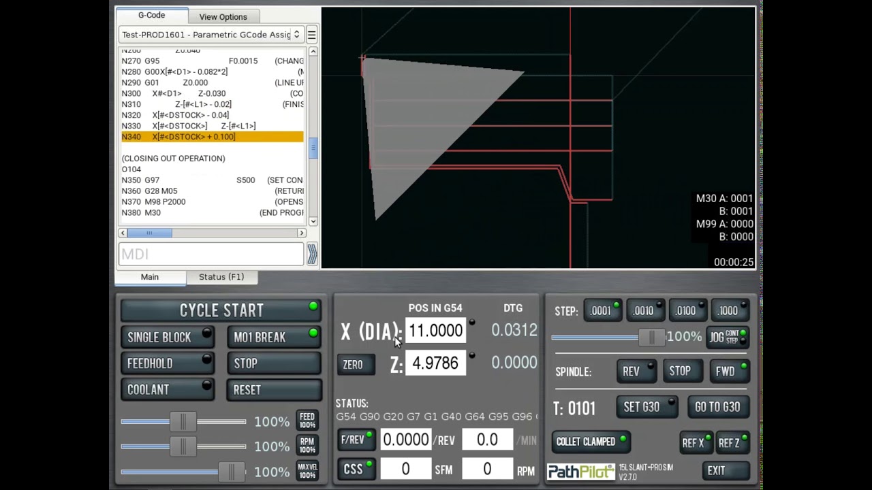Image resolution: width=872 pixels, height=490 pixels.
Task: Select G-code line N360 G28 M05
Action: click(212, 191)
